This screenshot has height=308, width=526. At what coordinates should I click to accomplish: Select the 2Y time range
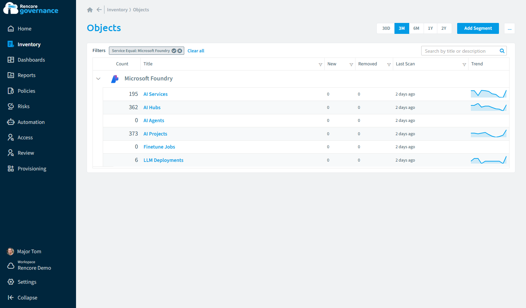pos(444,28)
